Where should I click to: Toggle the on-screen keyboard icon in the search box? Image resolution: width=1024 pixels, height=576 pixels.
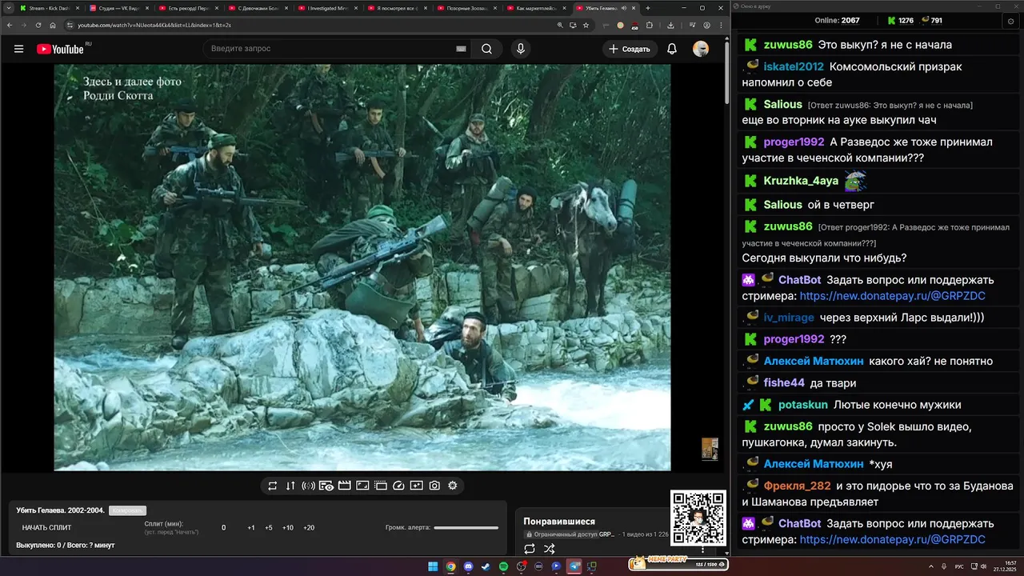[461, 49]
